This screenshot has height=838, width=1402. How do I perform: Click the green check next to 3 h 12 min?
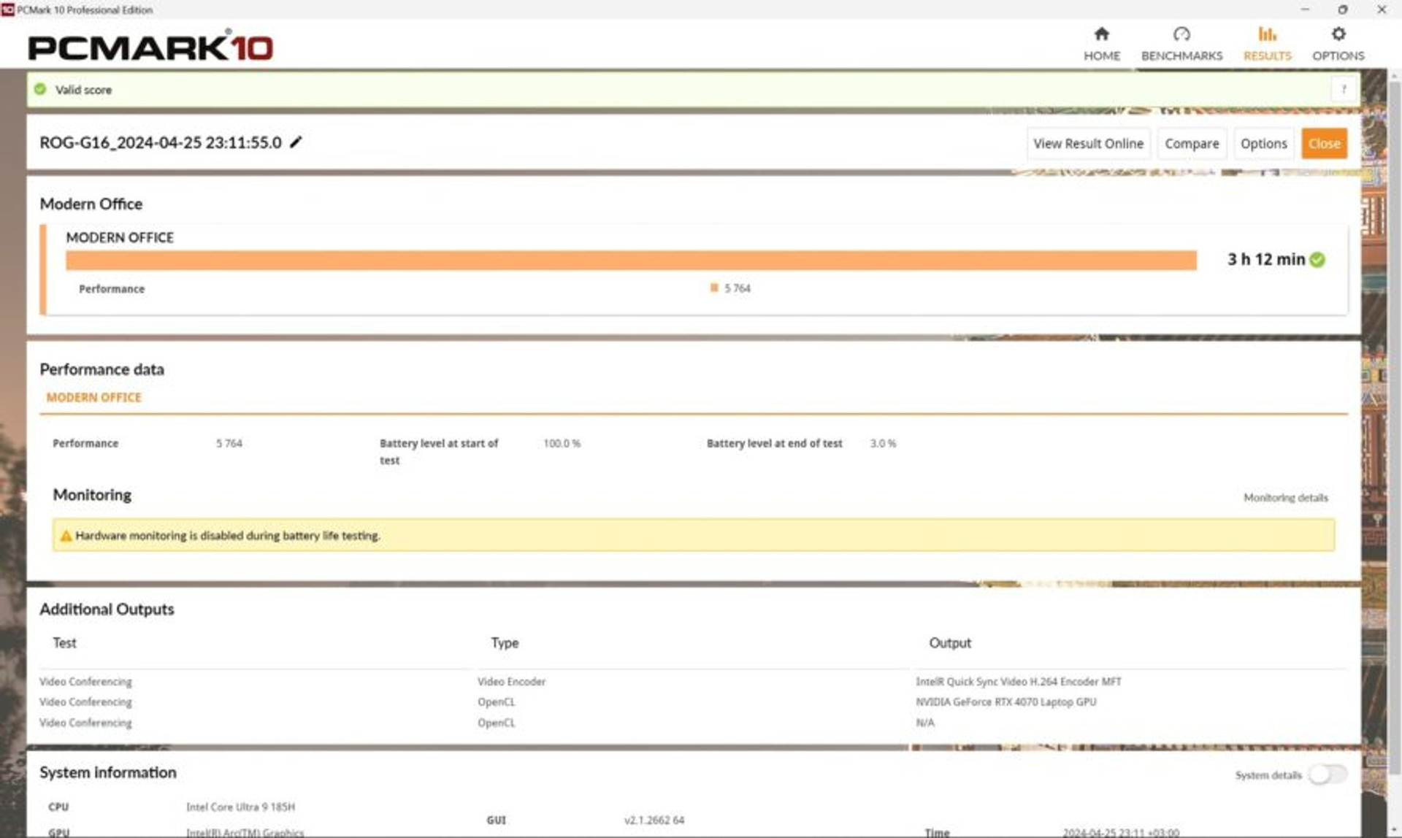tap(1317, 260)
